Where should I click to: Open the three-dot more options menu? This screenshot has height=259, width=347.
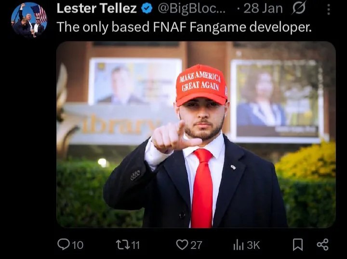[x=329, y=10]
